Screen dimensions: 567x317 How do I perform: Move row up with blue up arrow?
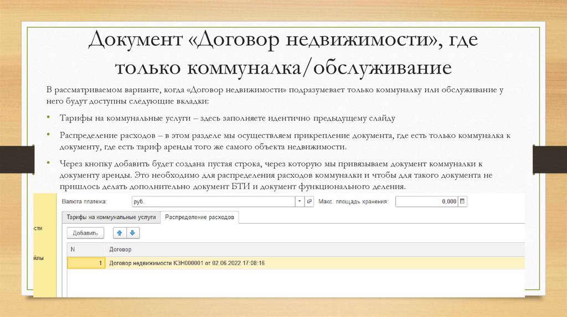(x=120, y=233)
